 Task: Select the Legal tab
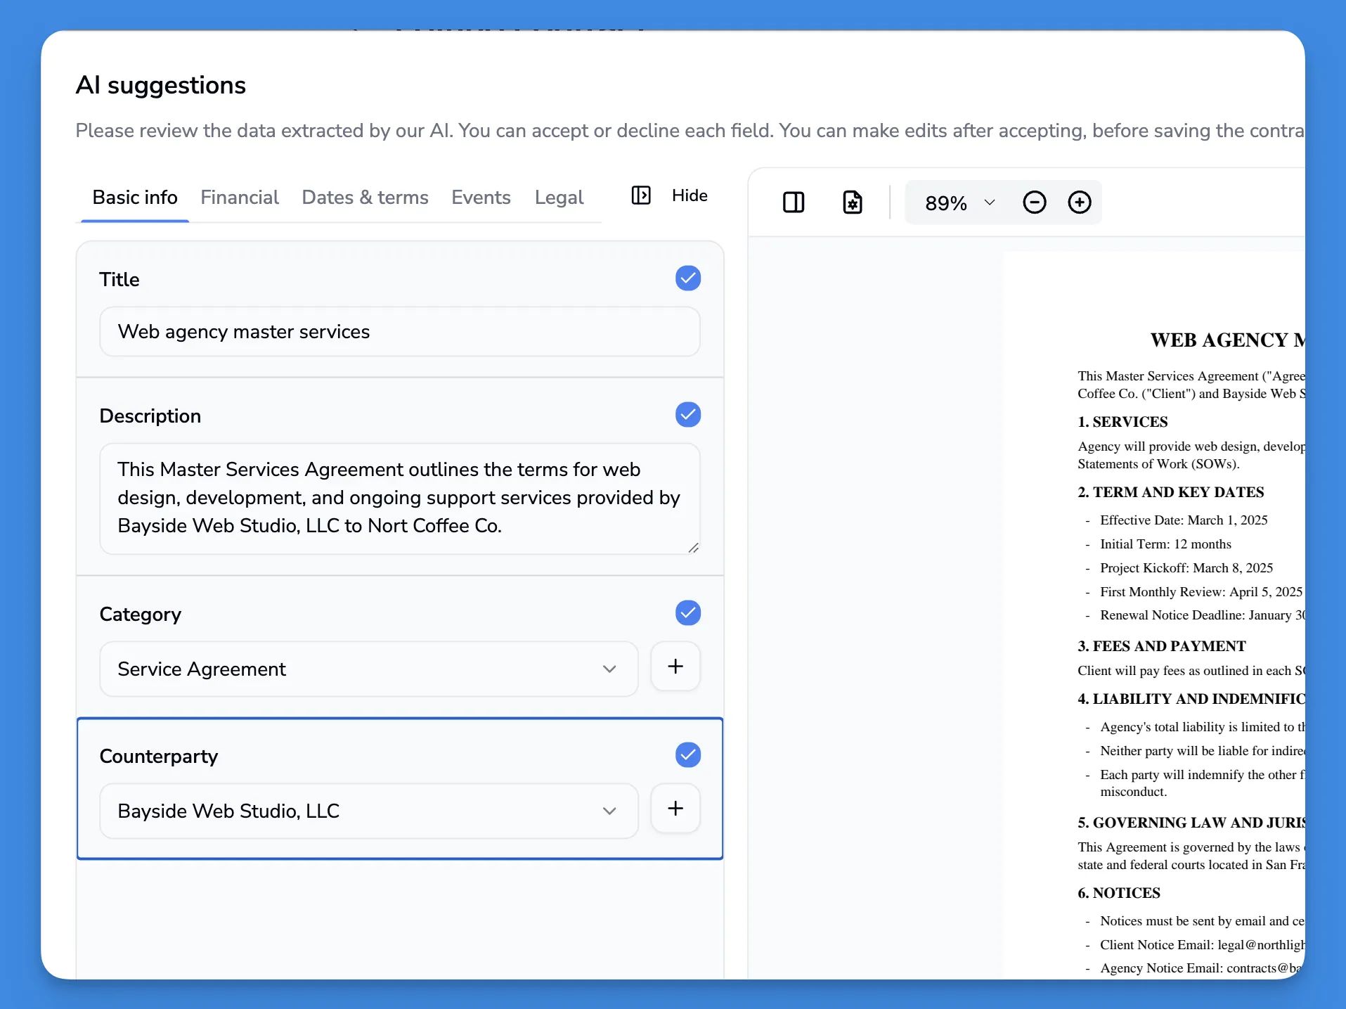coord(559,198)
